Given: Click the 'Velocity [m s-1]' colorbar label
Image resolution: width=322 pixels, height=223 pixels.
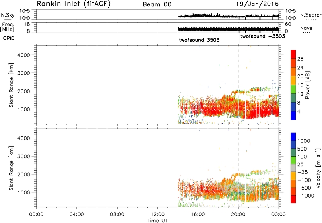Looking at the screenshot, I should [318, 168].
